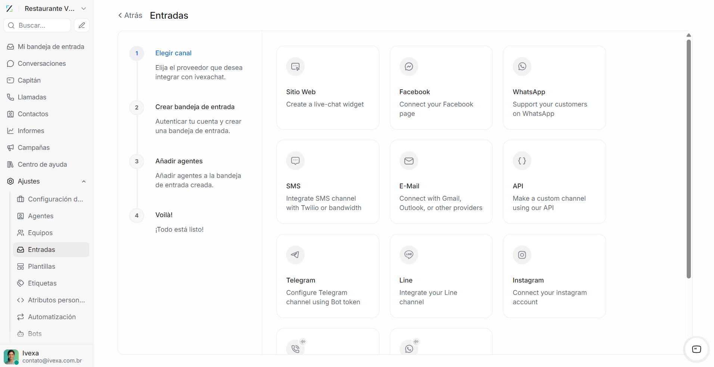Open the compose new conversation pencil icon
714x367 pixels.
click(x=82, y=25)
